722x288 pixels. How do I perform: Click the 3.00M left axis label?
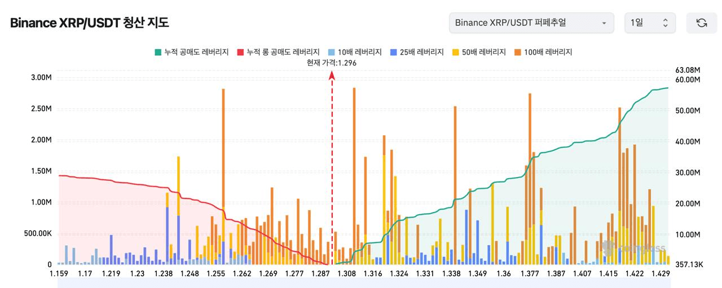pyautogui.click(x=41, y=77)
